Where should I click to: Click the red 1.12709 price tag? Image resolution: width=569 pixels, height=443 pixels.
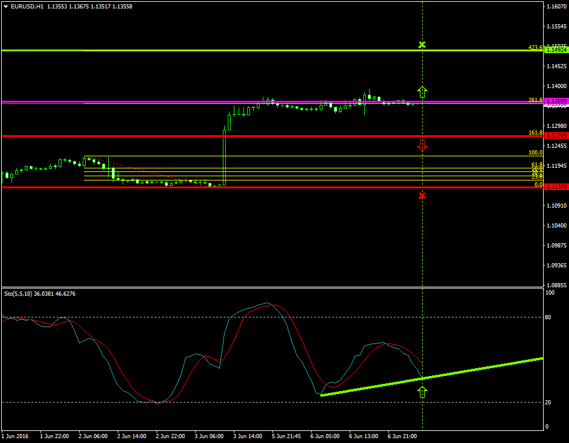click(556, 135)
